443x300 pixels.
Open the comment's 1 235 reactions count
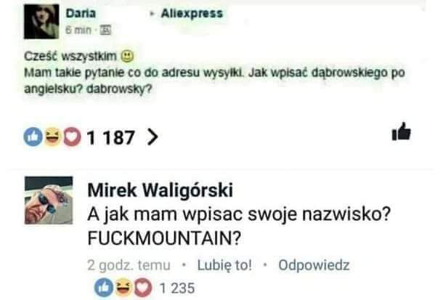(177, 288)
